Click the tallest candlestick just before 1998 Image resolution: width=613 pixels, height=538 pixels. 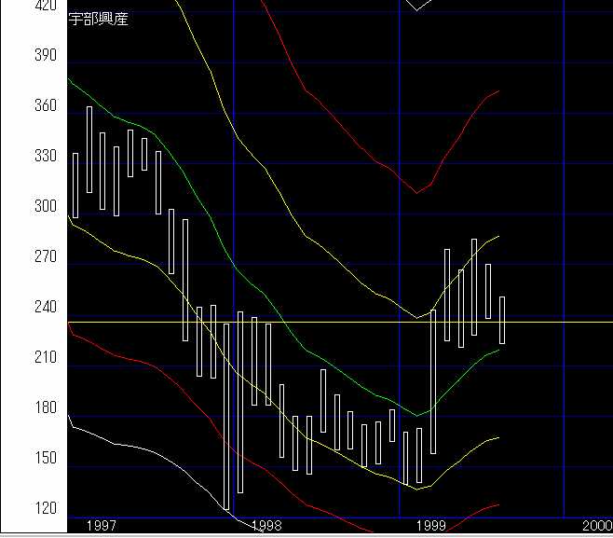pyautogui.click(x=226, y=416)
